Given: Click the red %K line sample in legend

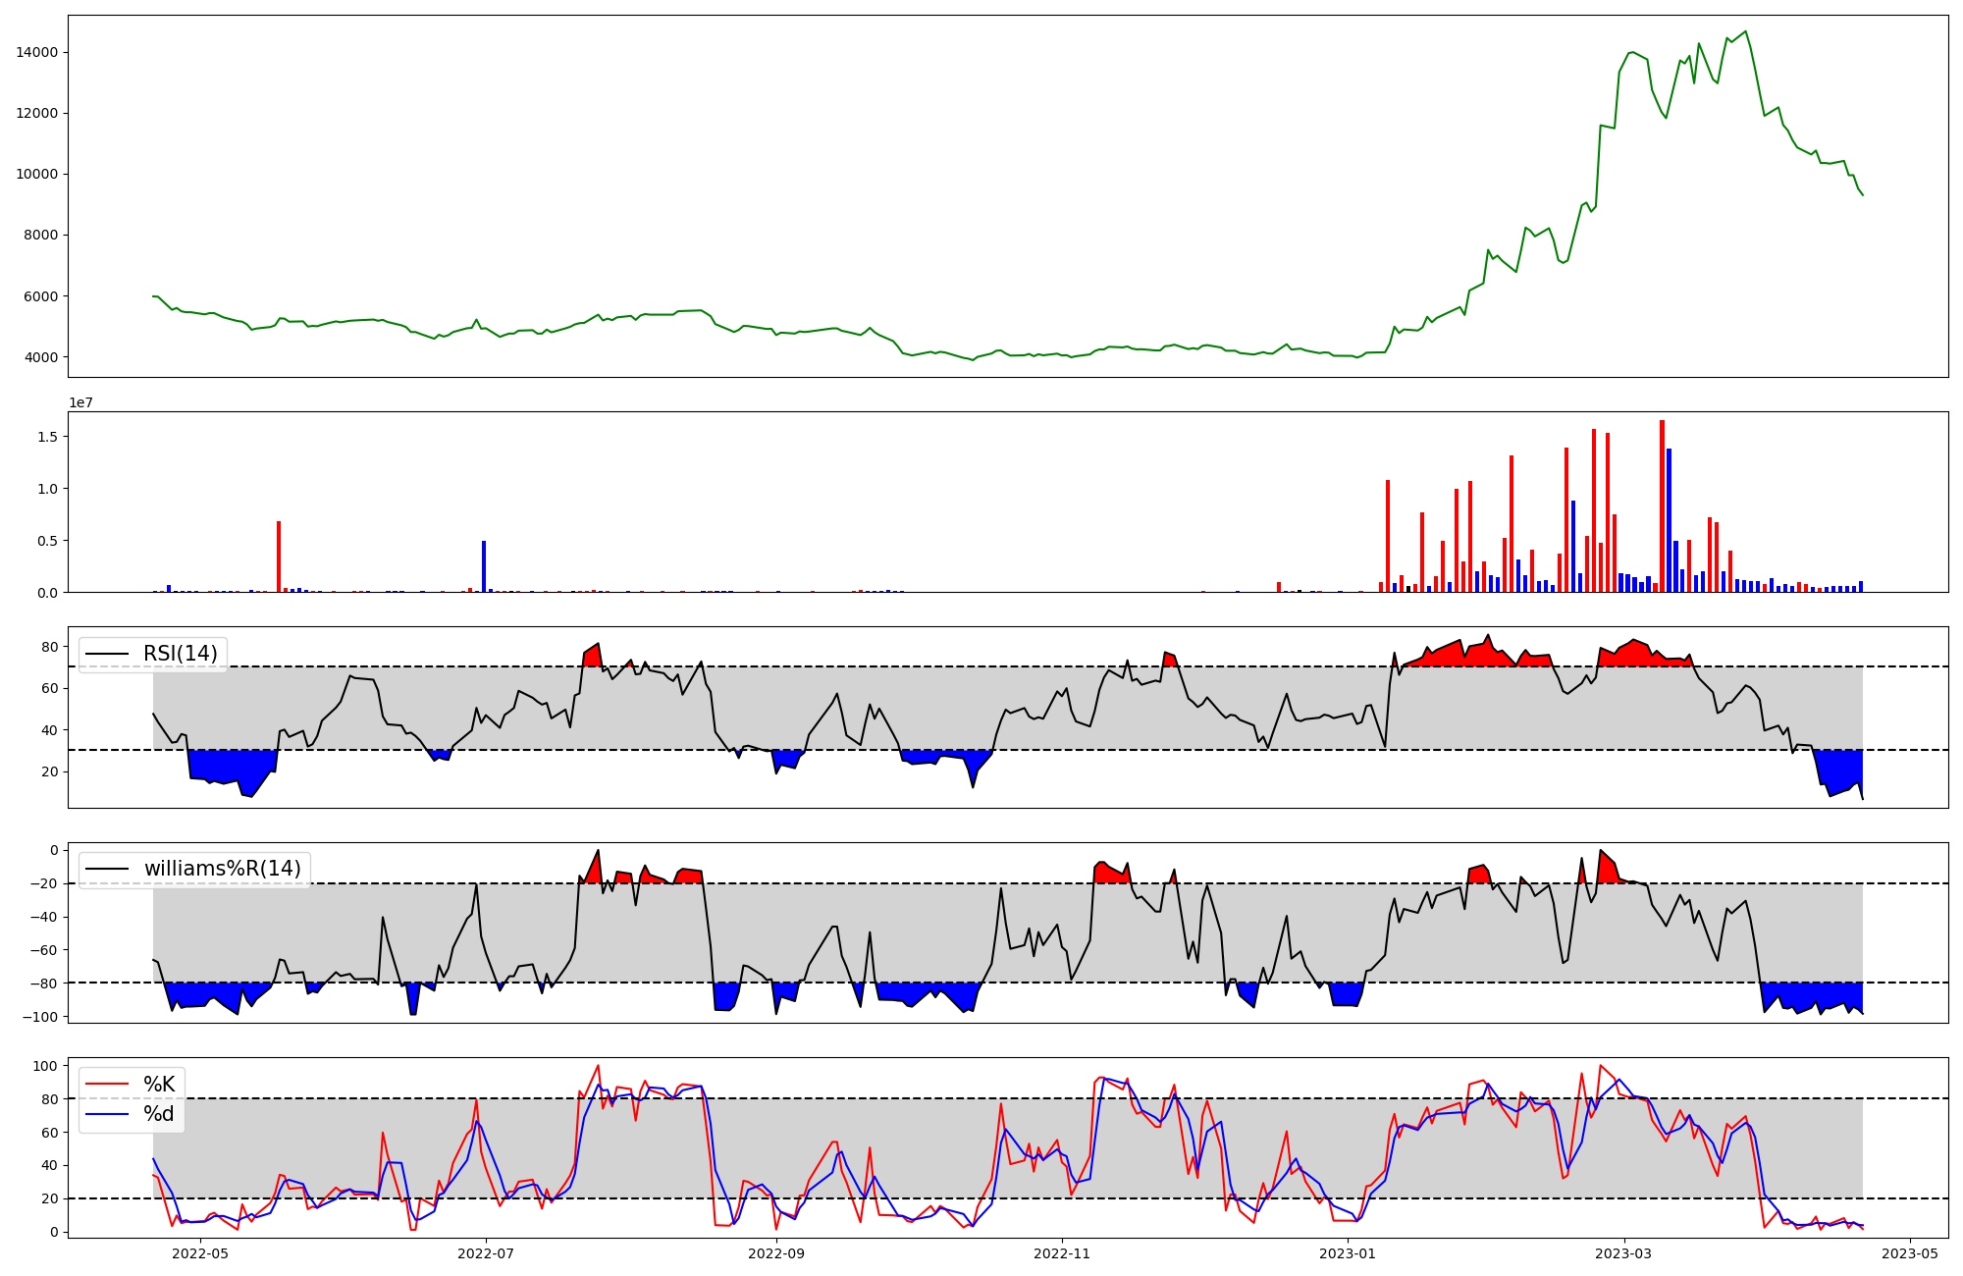Looking at the screenshot, I should point(107,1084).
